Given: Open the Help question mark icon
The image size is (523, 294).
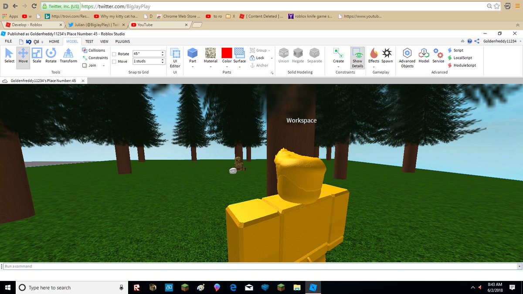Looking at the screenshot, I should click(x=469, y=41).
